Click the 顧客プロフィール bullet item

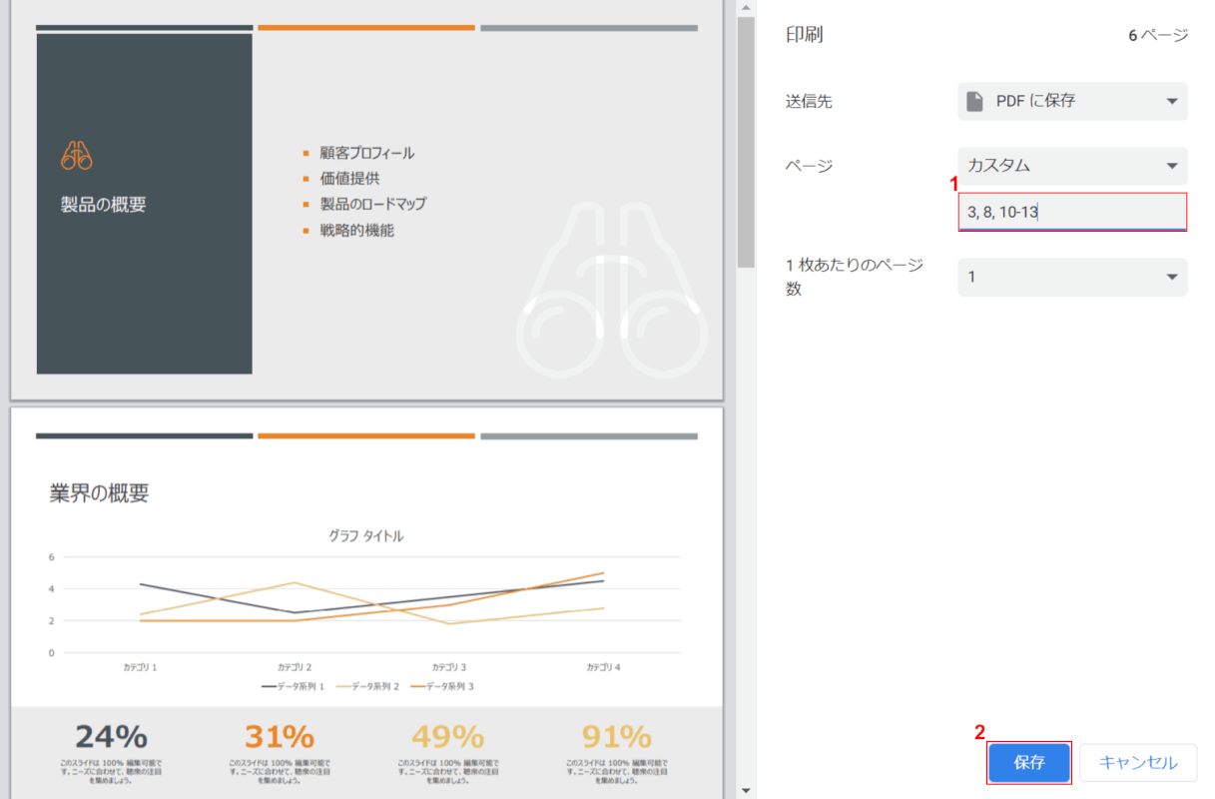[366, 153]
